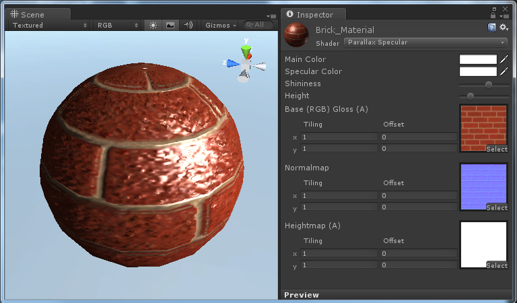The height and width of the screenshot is (303, 517).
Task: Click Base texture Tiling y field
Action: coord(339,149)
